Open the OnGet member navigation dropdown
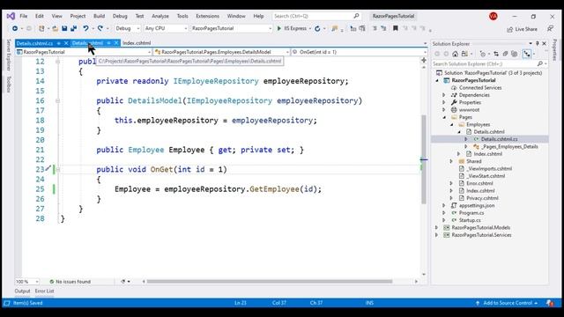 (x=359, y=52)
